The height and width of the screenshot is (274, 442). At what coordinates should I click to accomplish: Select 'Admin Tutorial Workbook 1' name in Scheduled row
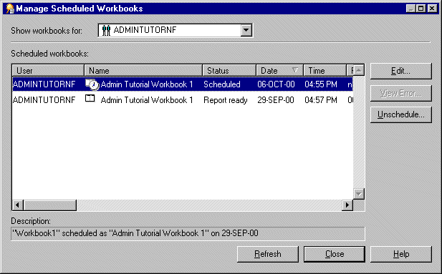(x=147, y=84)
